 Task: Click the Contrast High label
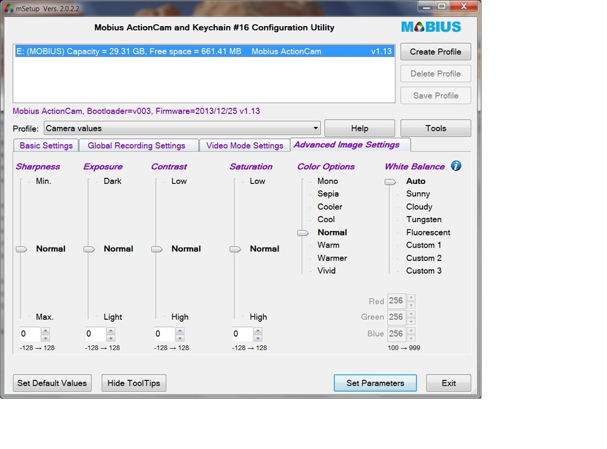click(180, 317)
